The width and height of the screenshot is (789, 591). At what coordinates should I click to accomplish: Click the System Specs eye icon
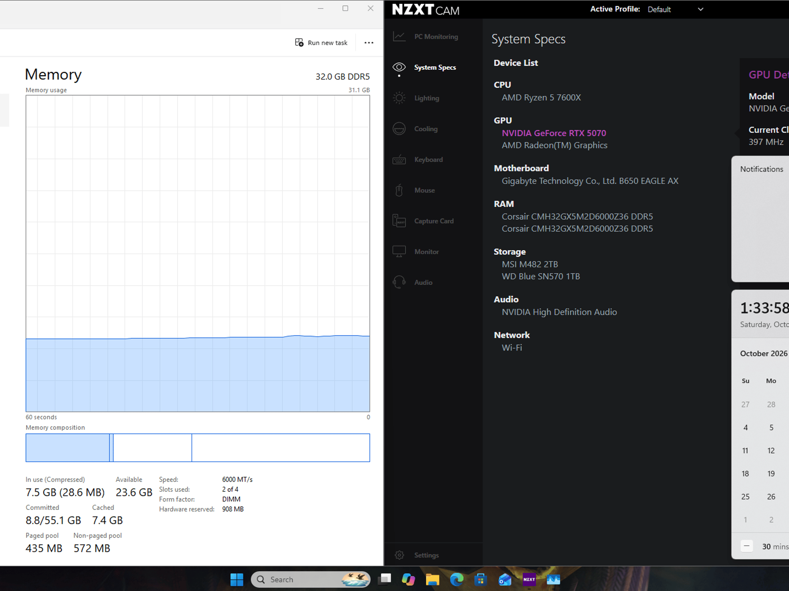pos(399,67)
